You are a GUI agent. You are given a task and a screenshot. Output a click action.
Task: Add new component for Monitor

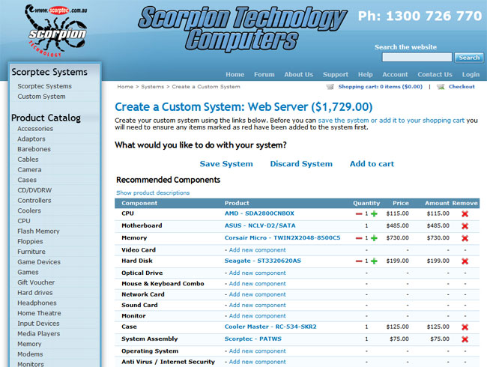tap(257, 316)
